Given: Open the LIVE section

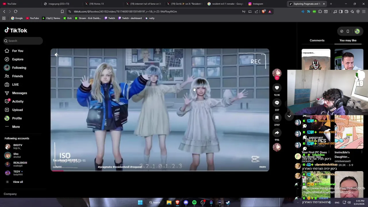Looking at the screenshot, I should [x=15, y=85].
